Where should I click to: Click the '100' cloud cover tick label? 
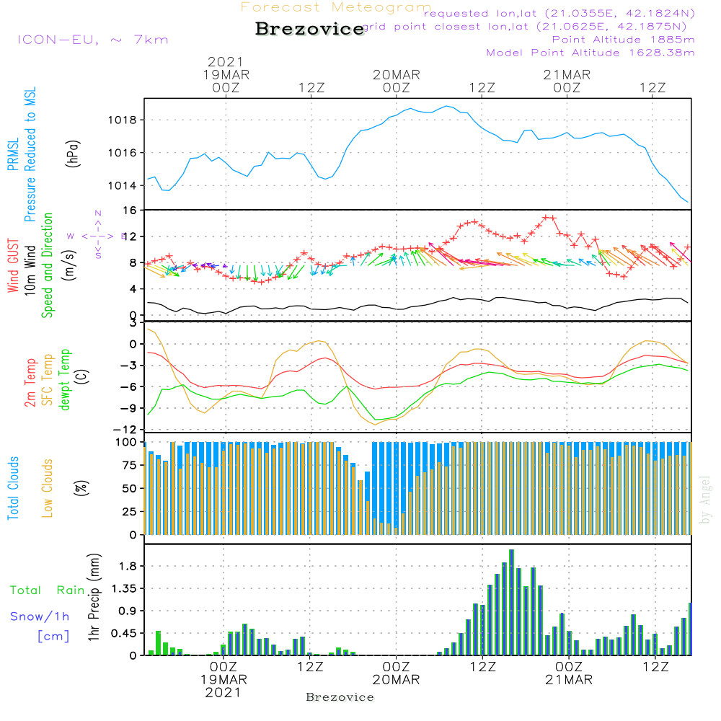[126, 443]
